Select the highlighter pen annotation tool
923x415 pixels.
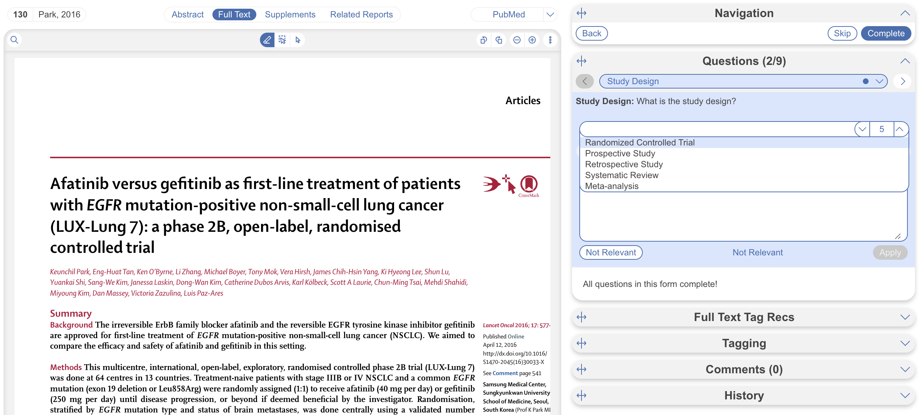click(267, 40)
